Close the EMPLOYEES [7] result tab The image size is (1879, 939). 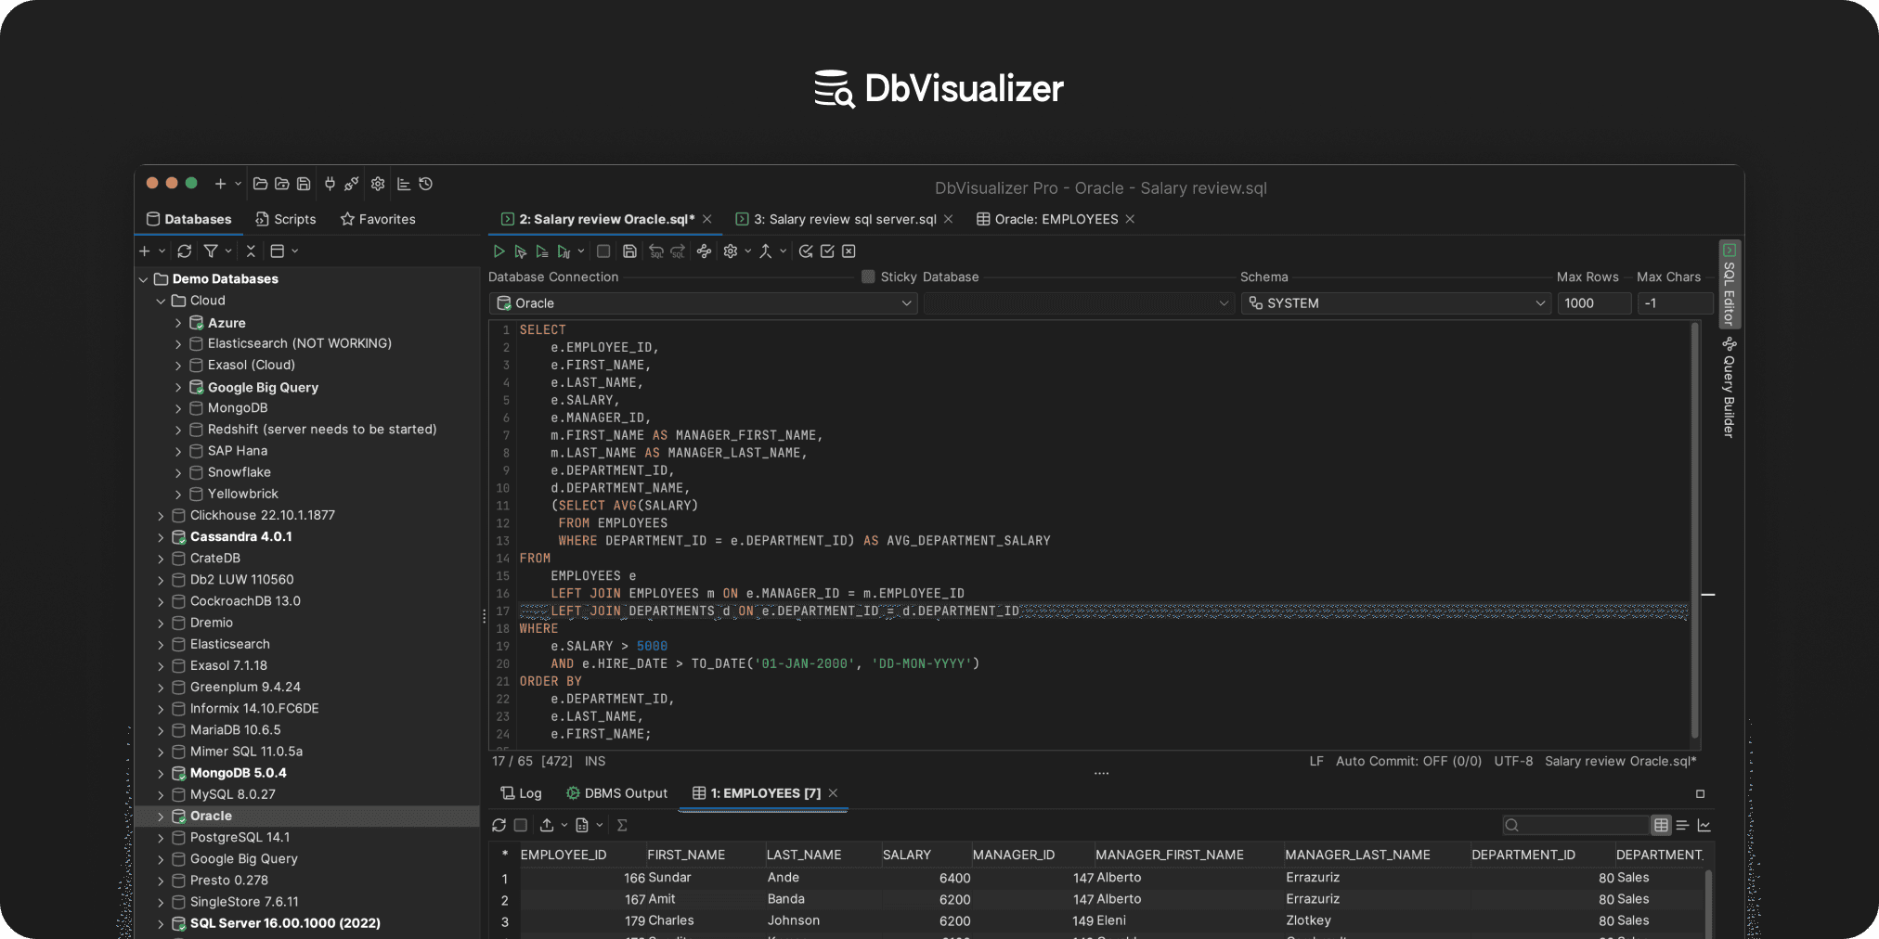pyautogui.click(x=834, y=793)
